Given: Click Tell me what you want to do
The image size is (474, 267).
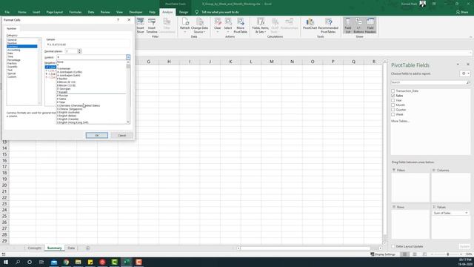Looking at the screenshot, I should click(x=220, y=12).
